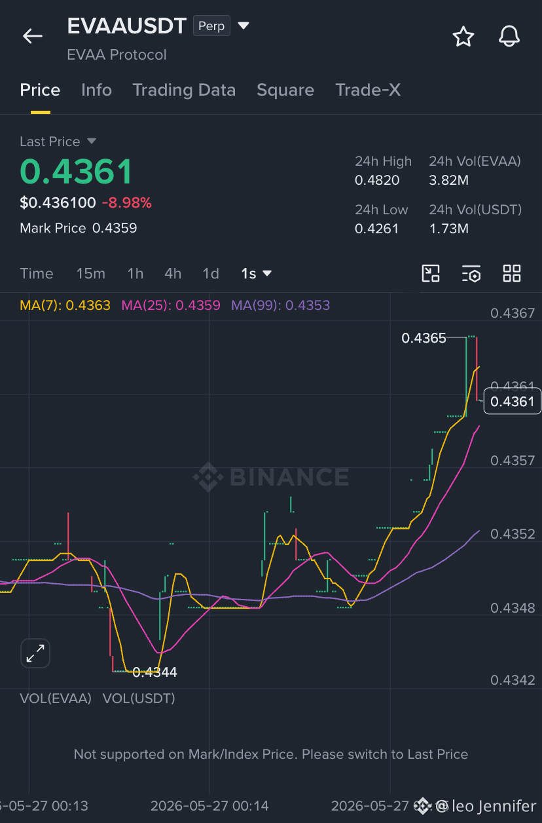Image resolution: width=542 pixels, height=823 pixels.
Task: Open the EVAAUSDT pair selector arrow
Action: tap(244, 26)
